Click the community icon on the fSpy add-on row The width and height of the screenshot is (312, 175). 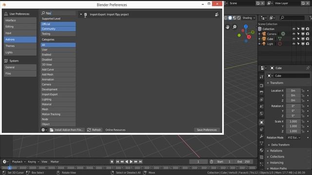click(216, 15)
